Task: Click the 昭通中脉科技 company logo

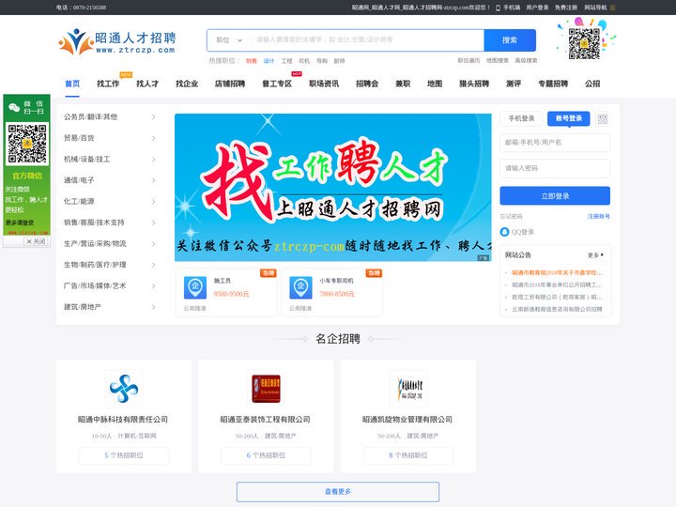Action: [x=124, y=389]
